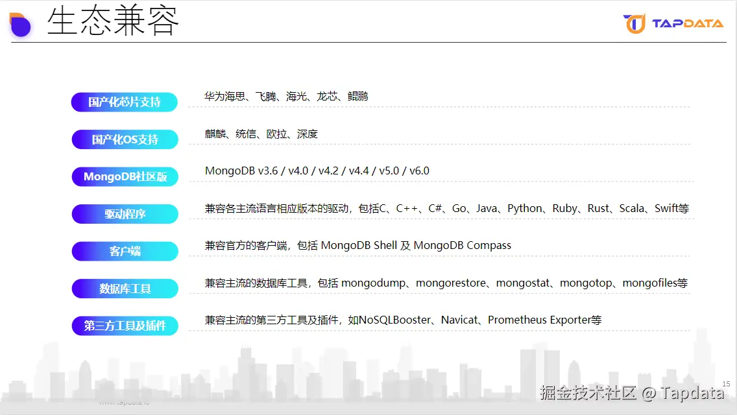Image resolution: width=737 pixels, height=415 pixels.
Task: Click the MongoDB社区版 pill label
Action: click(x=125, y=177)
